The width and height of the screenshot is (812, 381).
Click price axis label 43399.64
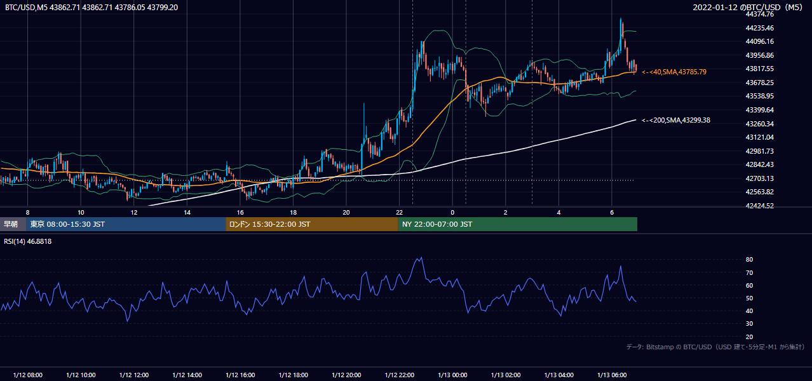point(760,110)
